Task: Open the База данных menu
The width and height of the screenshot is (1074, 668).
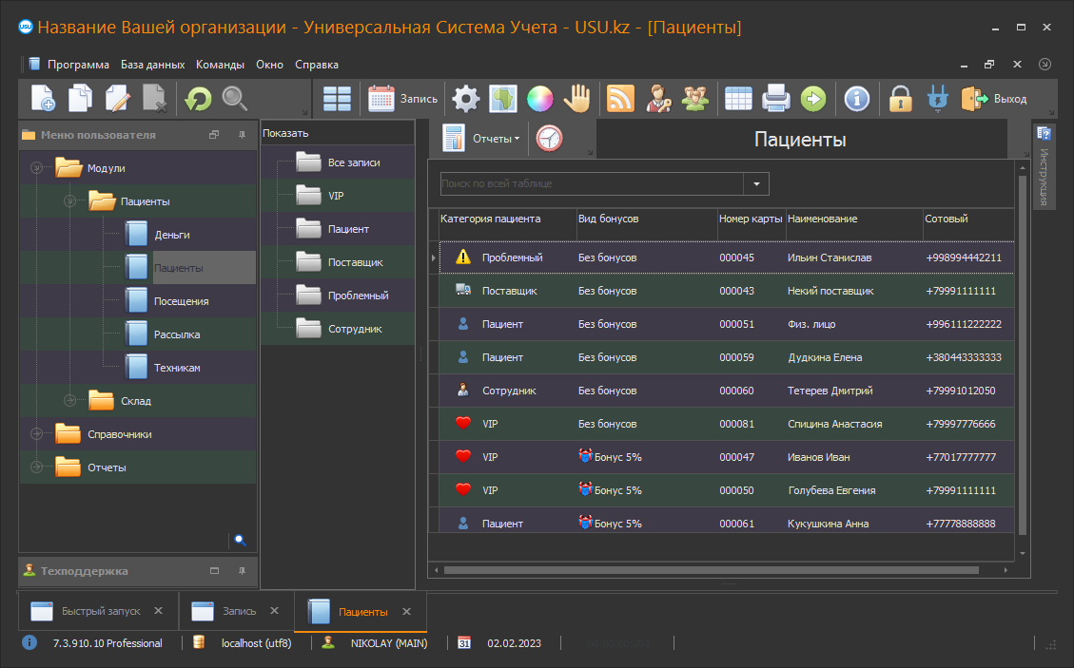Action: click(x=152, y=65)
